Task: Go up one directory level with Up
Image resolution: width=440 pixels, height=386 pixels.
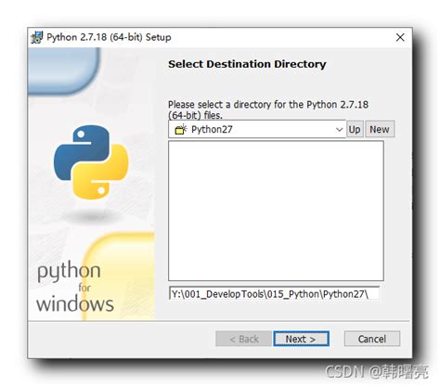Action: point(355,129)
